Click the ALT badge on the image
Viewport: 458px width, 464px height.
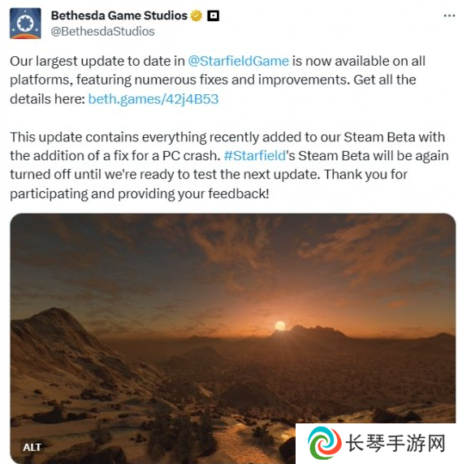(x=32, y=447)
